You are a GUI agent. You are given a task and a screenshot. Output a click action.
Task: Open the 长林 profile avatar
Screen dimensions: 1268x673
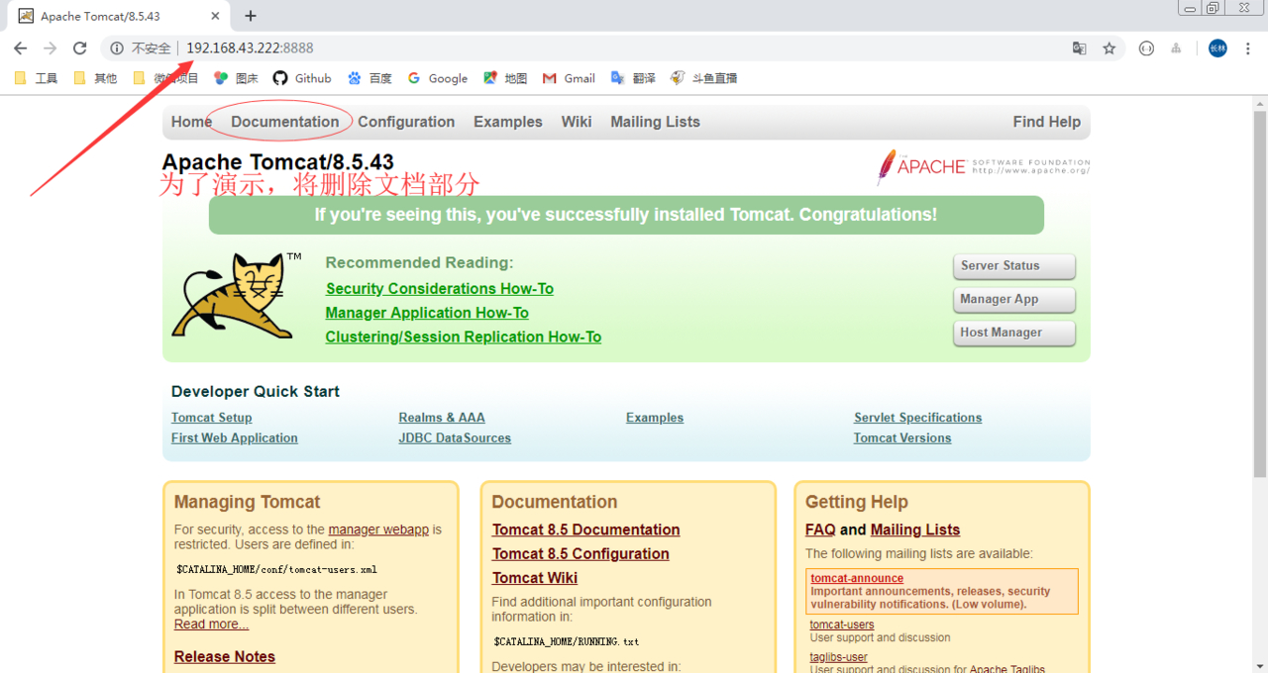(1217, 48)
